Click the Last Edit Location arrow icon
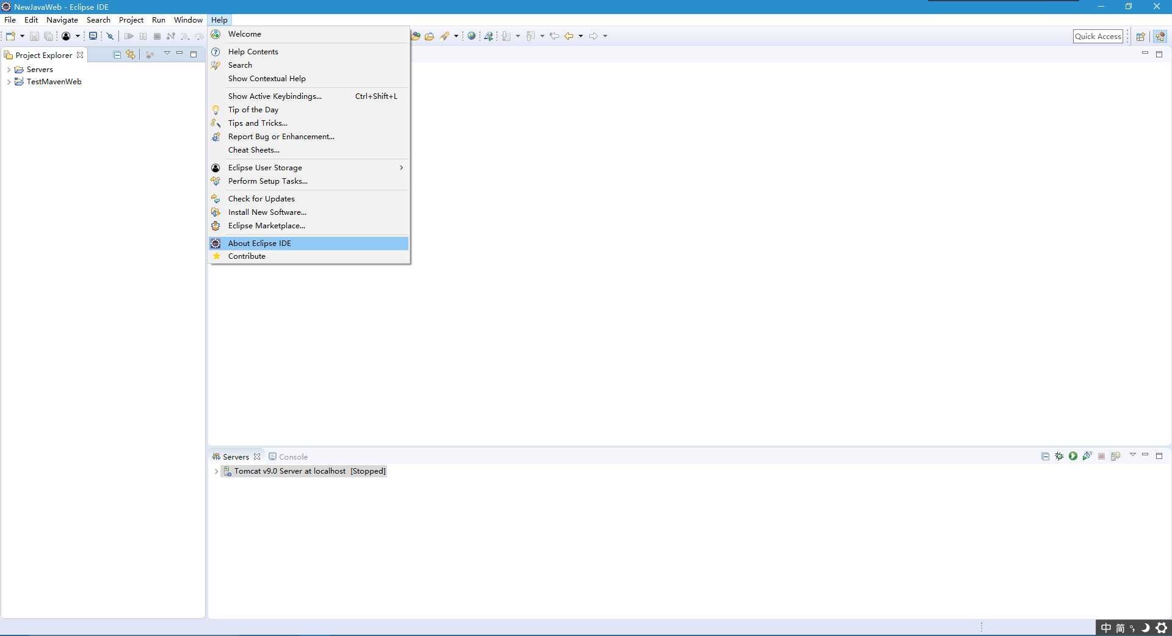The image size is (1172, 636). 554,36
